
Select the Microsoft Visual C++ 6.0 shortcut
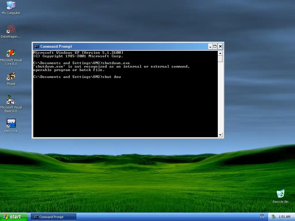[11, 57]
